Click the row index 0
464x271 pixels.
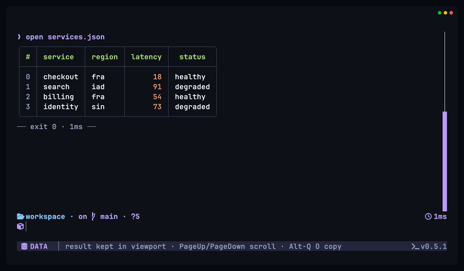click(x=28, y=77)
